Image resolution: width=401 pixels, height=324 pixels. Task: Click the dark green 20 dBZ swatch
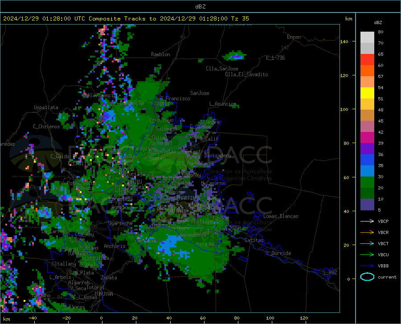(367, 193)
